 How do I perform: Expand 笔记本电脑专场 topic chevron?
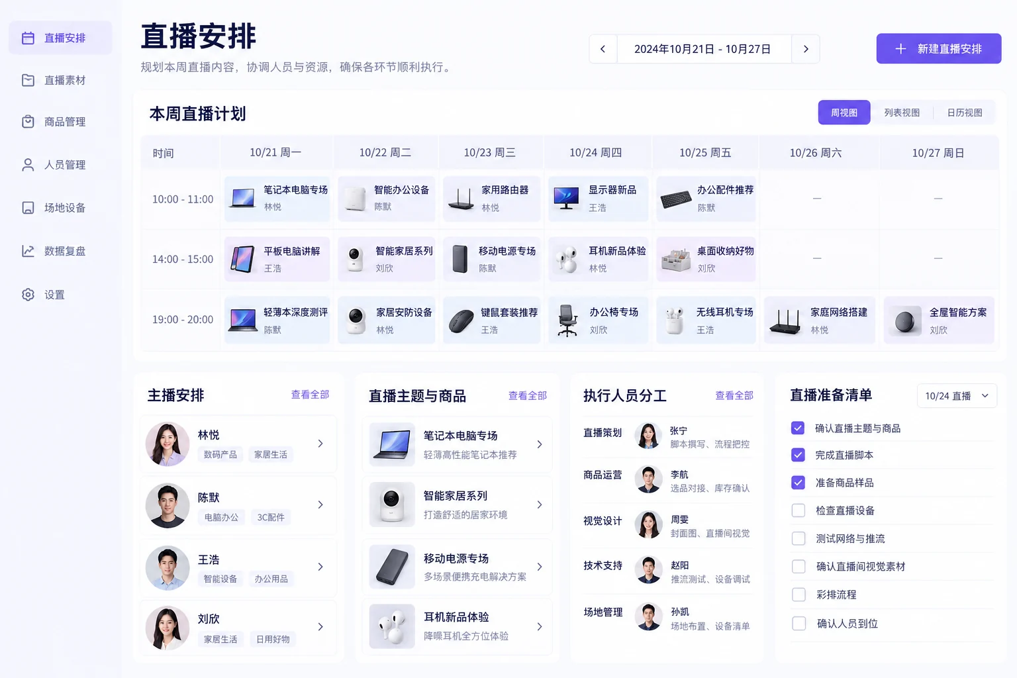[540, 444]
